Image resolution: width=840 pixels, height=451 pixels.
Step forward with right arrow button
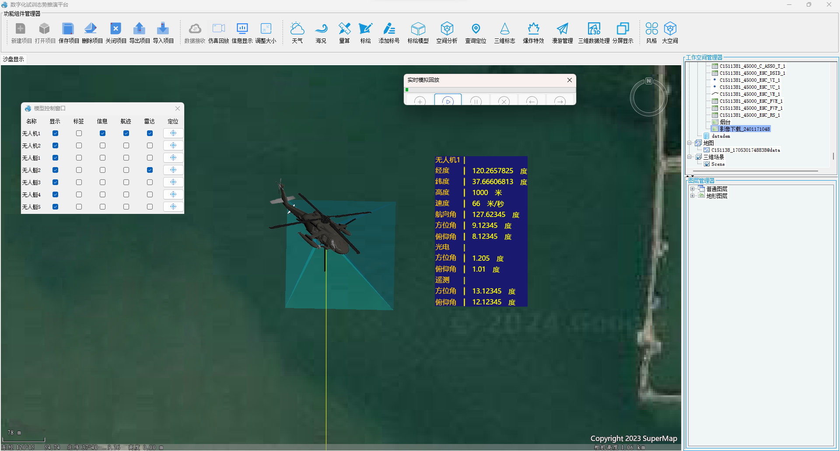560,100
